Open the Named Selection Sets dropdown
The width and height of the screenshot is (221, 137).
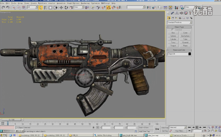point(136,7)
